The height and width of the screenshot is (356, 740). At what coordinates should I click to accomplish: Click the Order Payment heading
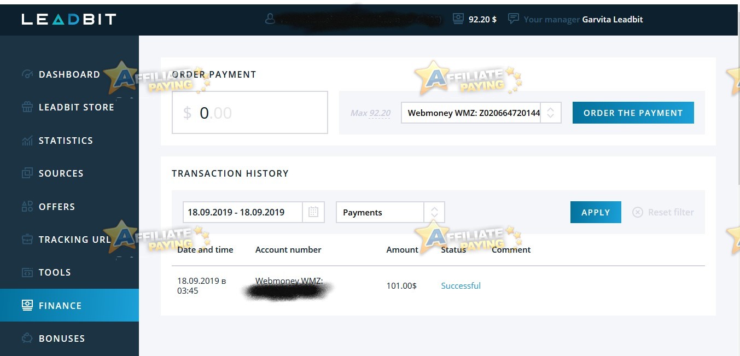click(214, 74)
